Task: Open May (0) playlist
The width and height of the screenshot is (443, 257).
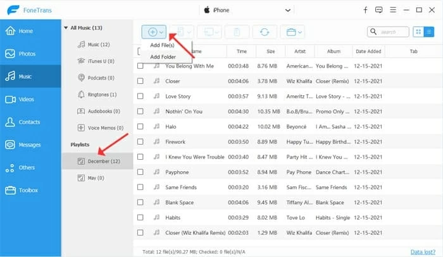Action: [97, 178]
